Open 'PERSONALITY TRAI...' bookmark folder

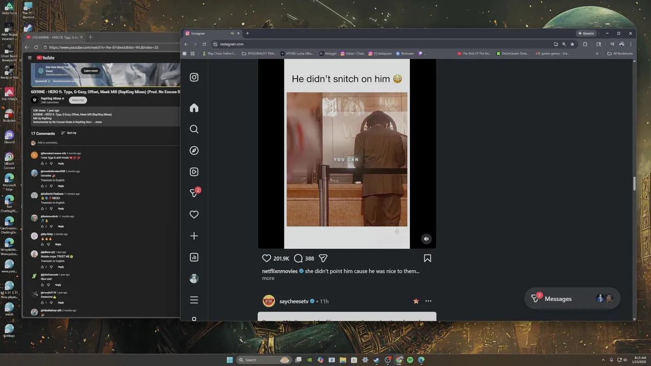coord(259,53)
